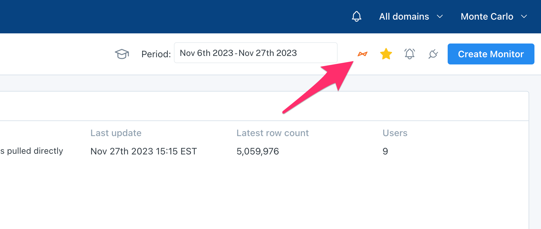
Task: Open the Monte Carlo account menu
Action: tap(487, 17)
